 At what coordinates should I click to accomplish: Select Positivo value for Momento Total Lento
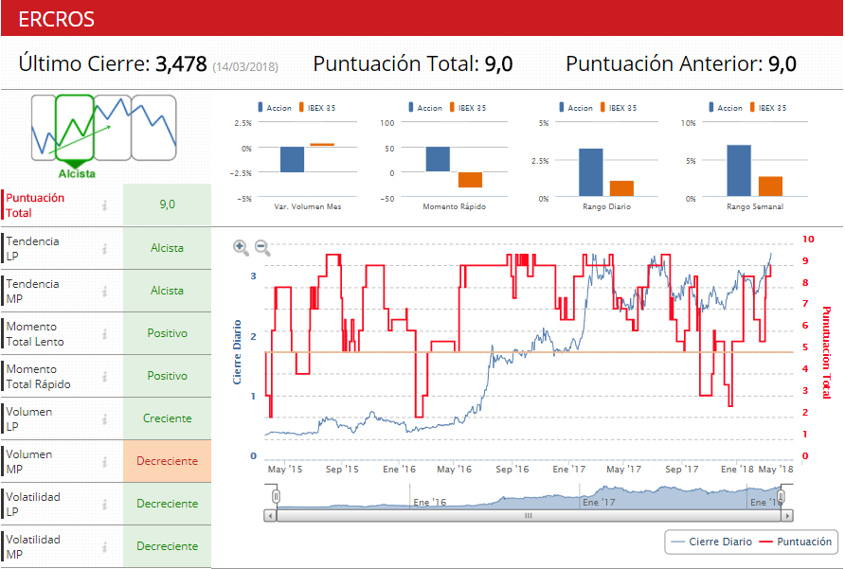pos(167,333)
